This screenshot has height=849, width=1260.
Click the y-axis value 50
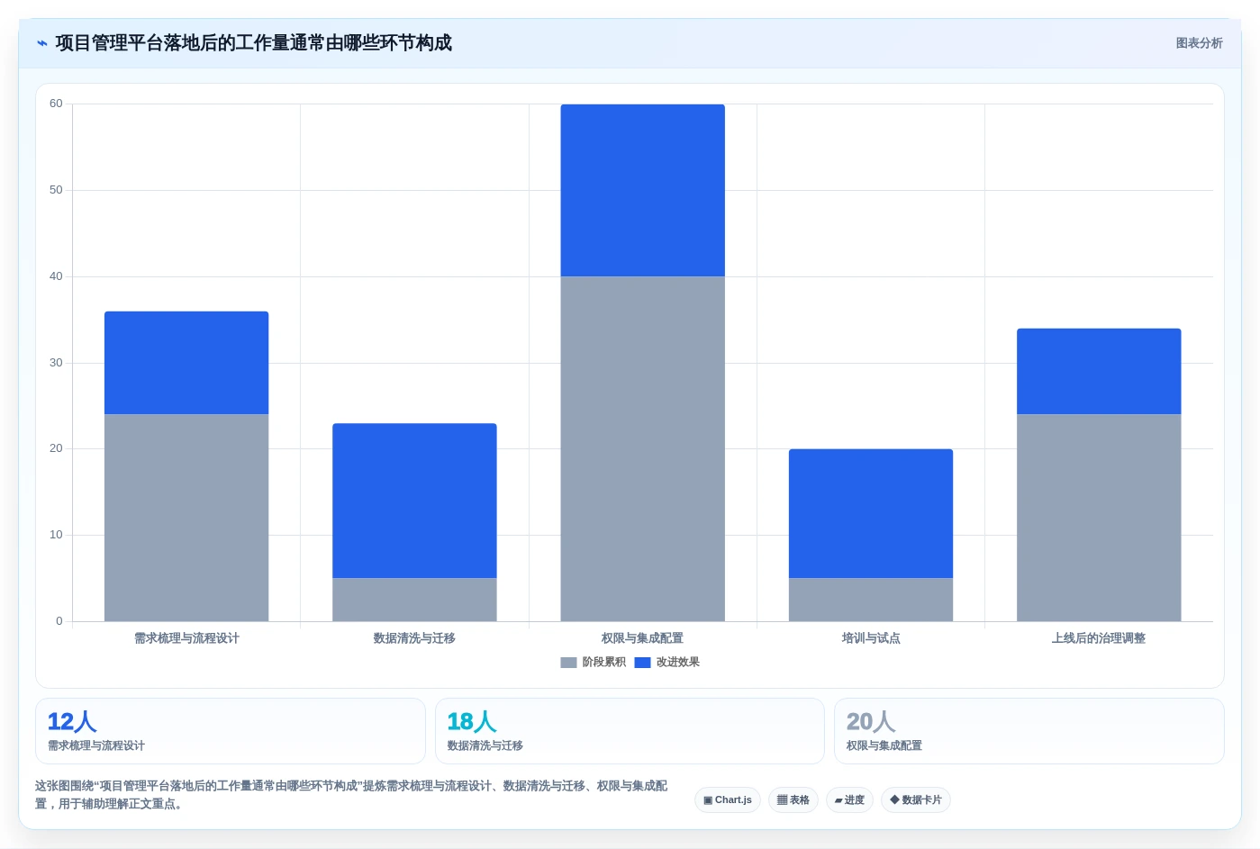pyautogui.click(x=56, y=190)
